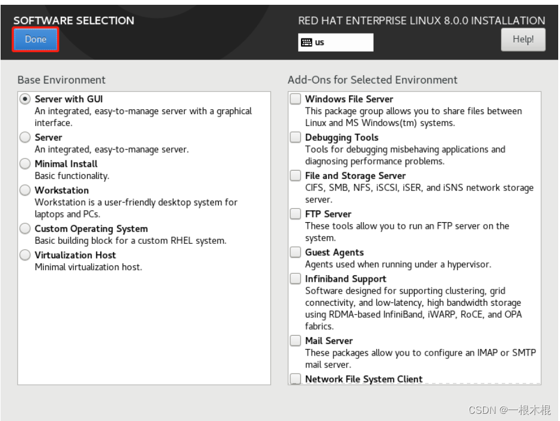This screenshot has height=421, width=560.
Task: Check the Guest Agents checkbox
Action: (296, 252)
